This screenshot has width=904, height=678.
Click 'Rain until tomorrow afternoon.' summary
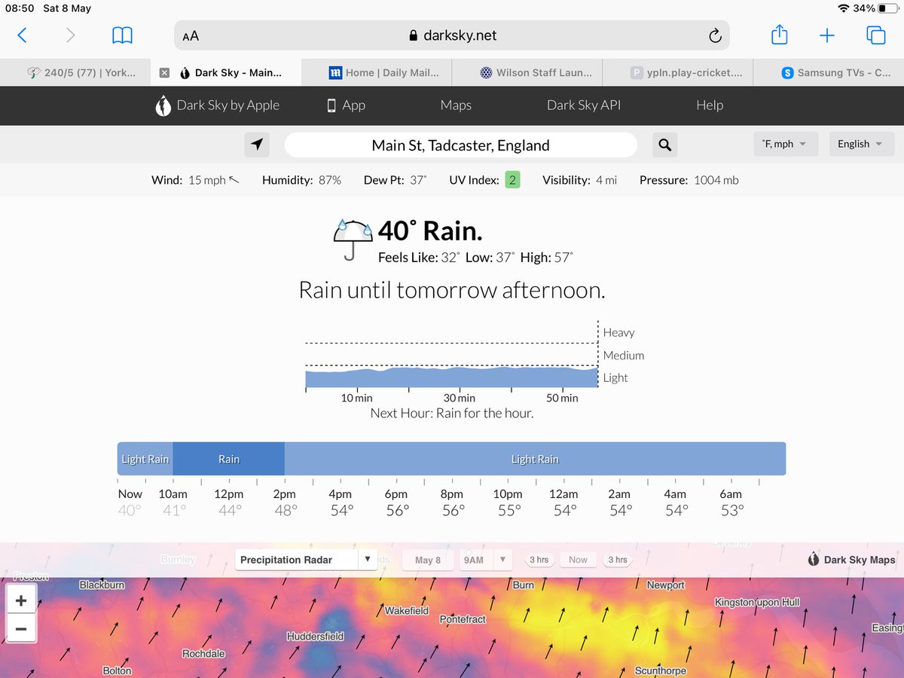pyautogui.click(x=452, y=290)
